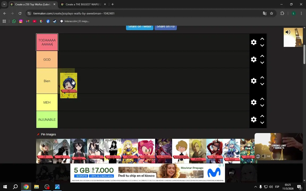The width and height of the screenshot is (306, 191).
Task: Select the pink TODAAAAA tier label
Action: pos(47,42)
